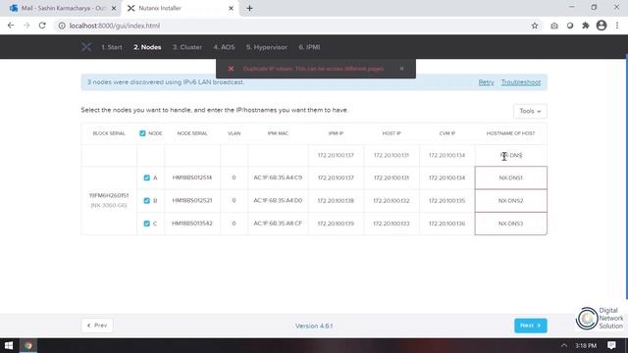The width and height of the screenshot is (628, 353).
Task: Click IPMI MAC AC:1F:6B:35:A4:D0
Action: tap(278, 200)
